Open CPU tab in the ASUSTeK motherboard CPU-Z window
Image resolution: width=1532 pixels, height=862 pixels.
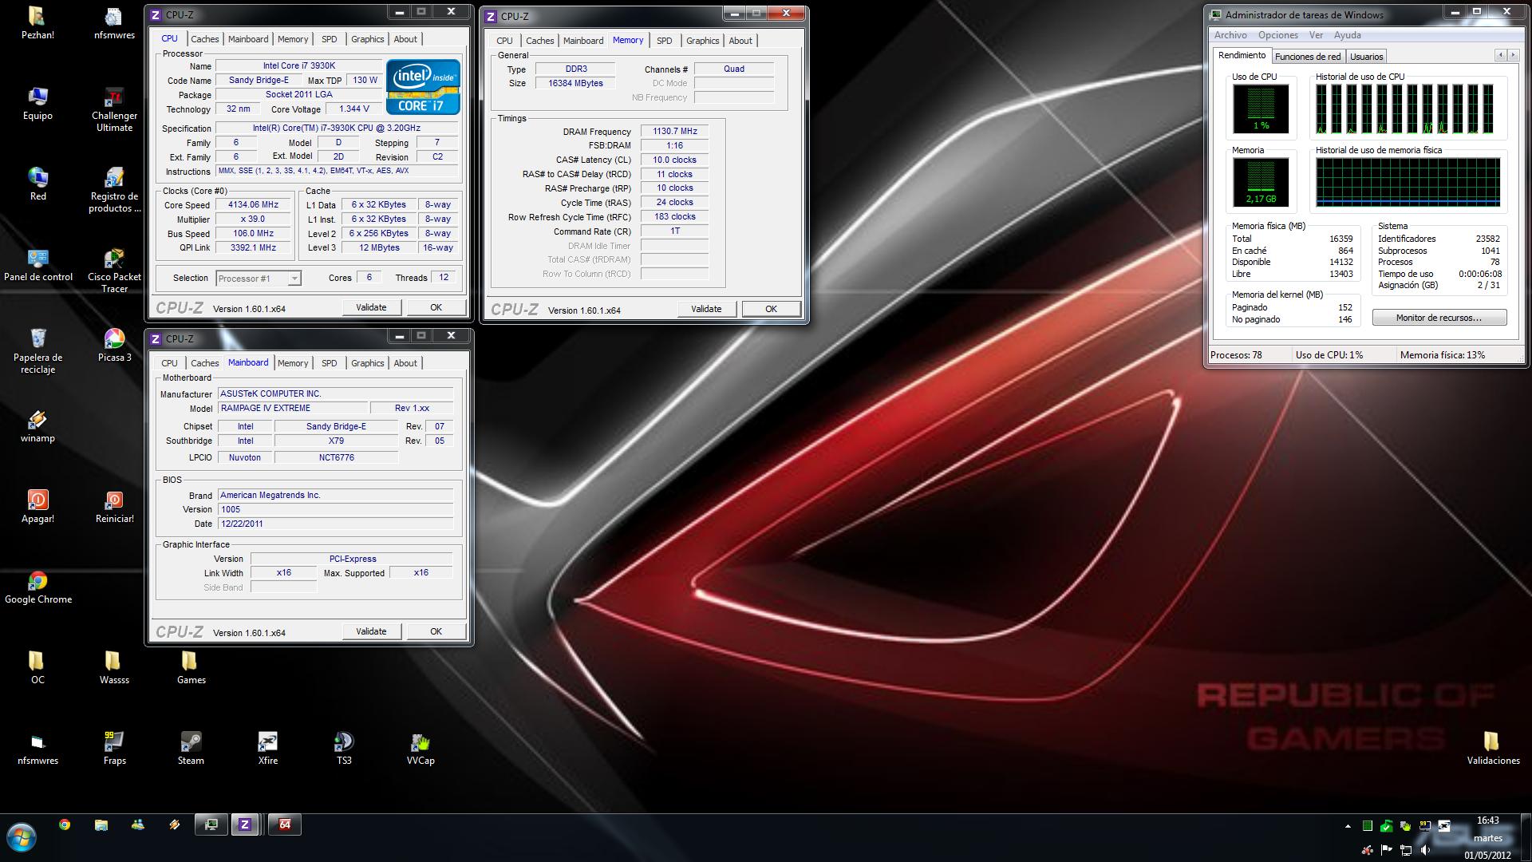pyautogui.click(x=169, y=363)
